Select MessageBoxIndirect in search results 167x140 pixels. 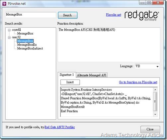point(30,49)
